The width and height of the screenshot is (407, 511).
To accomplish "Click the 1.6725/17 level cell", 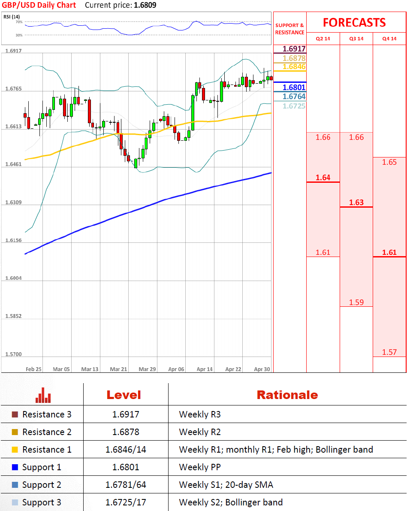I will pos(126,502).
